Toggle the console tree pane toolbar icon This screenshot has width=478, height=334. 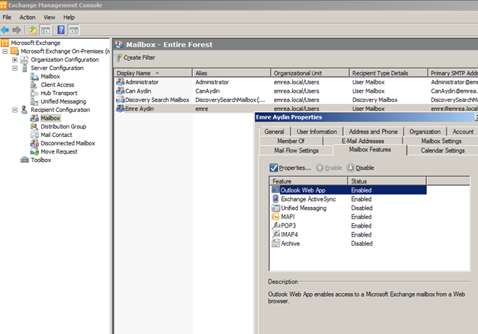tap(46, 30)
